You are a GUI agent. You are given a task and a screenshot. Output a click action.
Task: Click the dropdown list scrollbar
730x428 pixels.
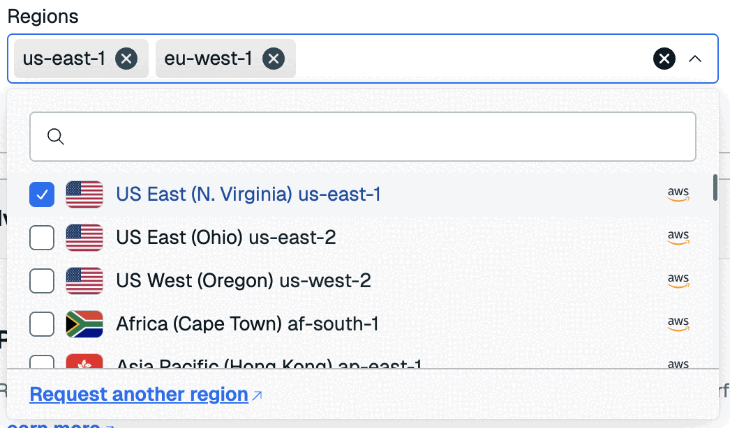click(715, 188)
